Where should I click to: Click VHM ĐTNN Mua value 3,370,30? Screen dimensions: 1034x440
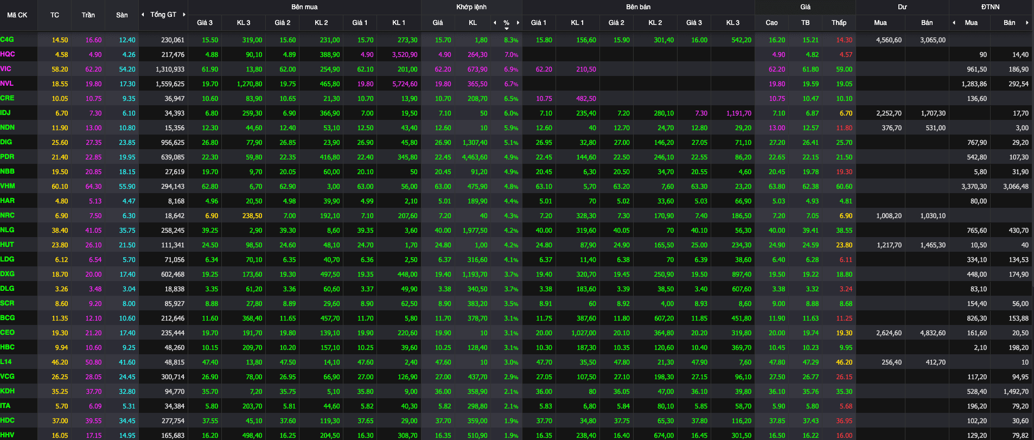(x=974, y=187)
